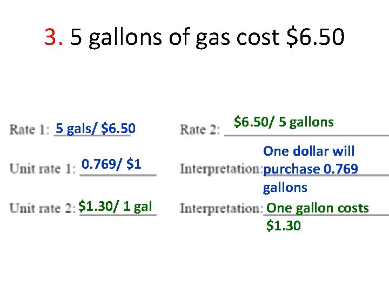Click the "One gallon costs" text
Viewport: 389px width, 292px height.
(318, 208)
